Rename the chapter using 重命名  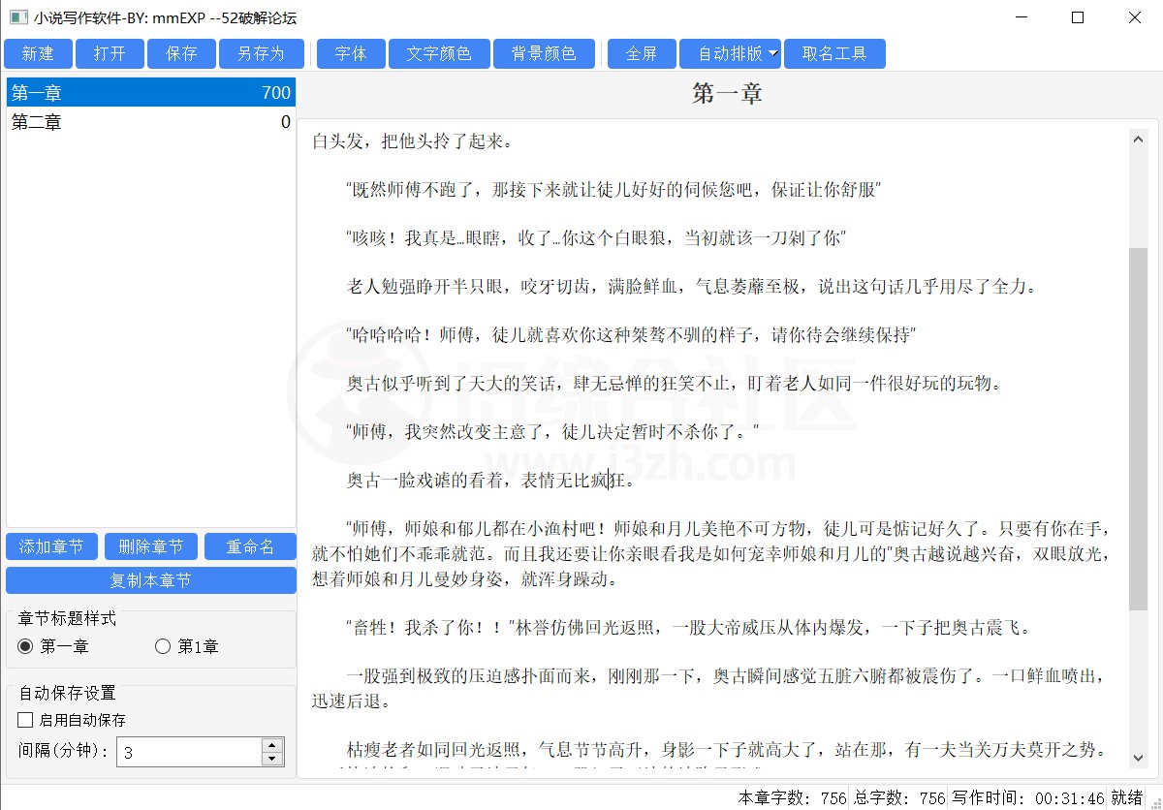pyautogui.click(x=250, y=546)
